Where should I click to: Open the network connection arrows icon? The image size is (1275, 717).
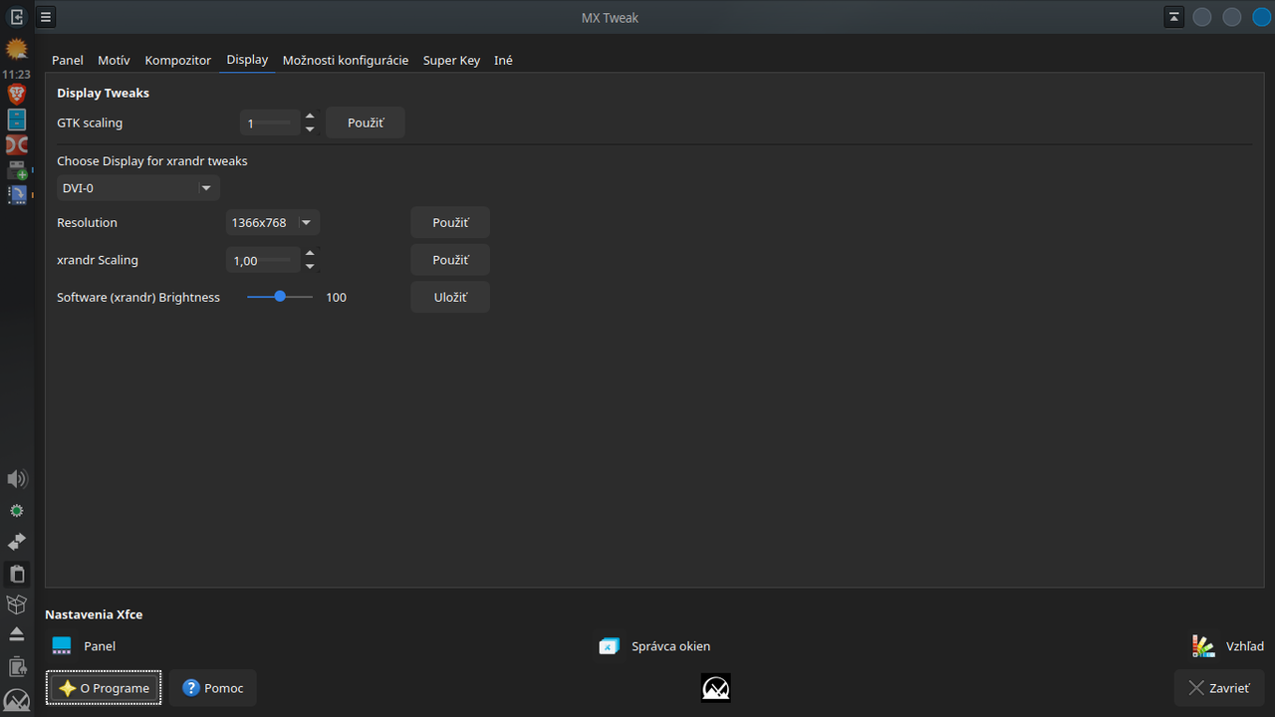16,542
